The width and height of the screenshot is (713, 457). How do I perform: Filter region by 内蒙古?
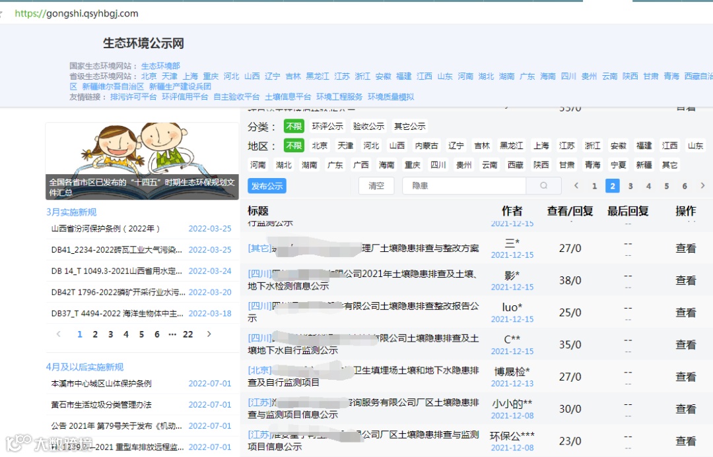[x=426, y=145]
